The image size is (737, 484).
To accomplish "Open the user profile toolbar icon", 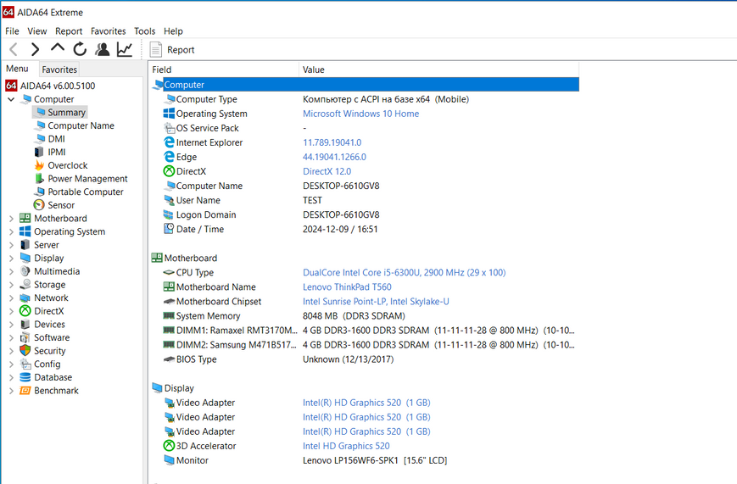I will click(x=102, y=49).
